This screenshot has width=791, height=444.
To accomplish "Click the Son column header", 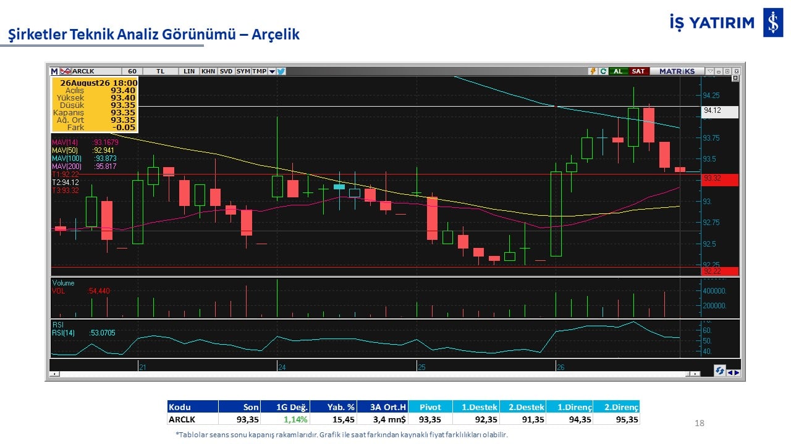I will click(239, 406).
